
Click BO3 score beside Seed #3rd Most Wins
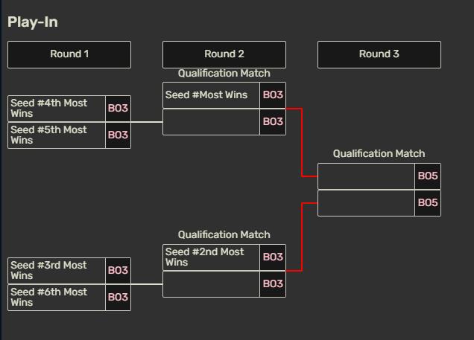(118, 271)
